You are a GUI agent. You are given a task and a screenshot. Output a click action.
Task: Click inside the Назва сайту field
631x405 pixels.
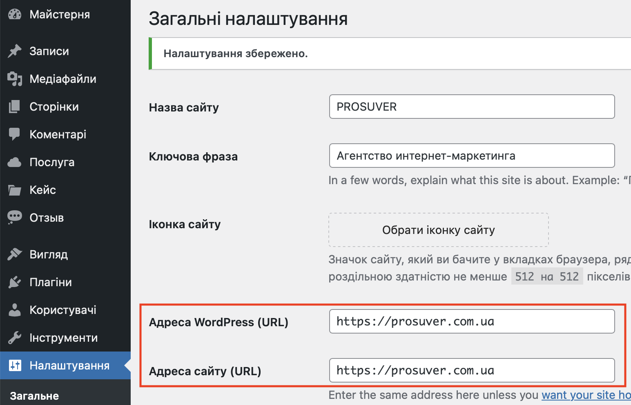tap(472, 107)
